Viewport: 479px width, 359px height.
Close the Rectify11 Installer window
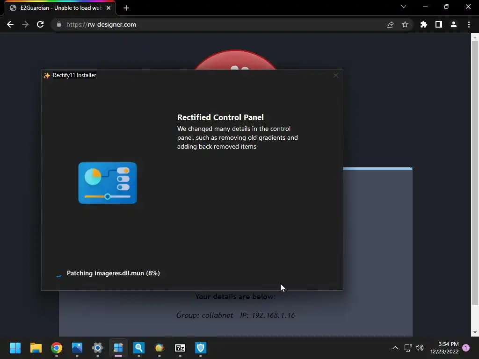point(336,75)
